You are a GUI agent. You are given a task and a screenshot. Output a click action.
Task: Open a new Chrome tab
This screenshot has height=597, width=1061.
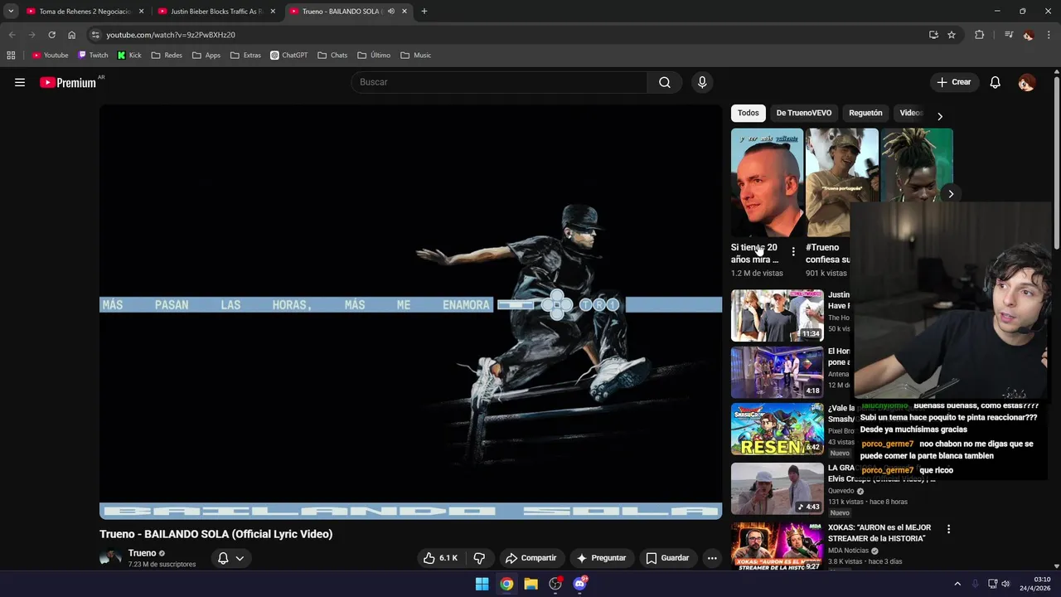click(424, 12)
